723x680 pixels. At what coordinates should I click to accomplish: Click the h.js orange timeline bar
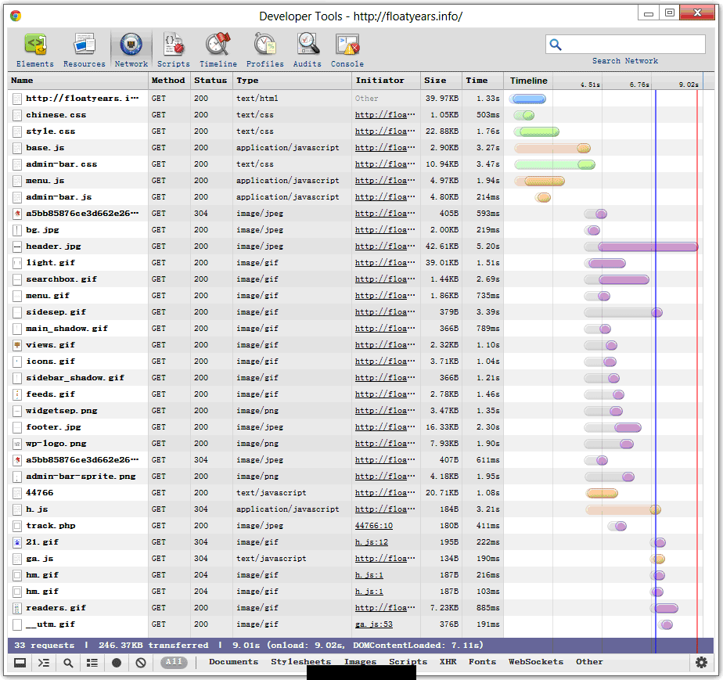tap(624, 509)
